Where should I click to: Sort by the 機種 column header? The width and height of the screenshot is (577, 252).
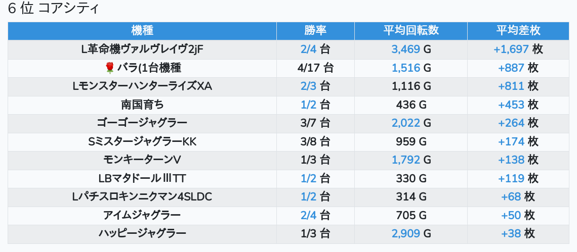(x=142, y=30)
